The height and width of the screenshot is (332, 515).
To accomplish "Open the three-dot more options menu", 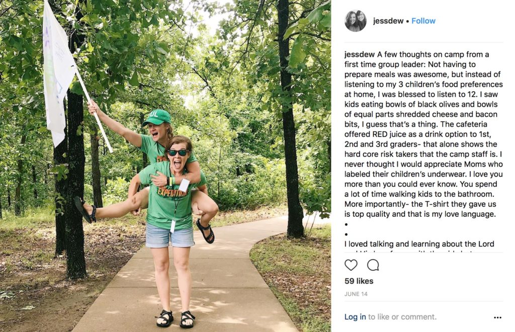I will [x=497, y=317].
